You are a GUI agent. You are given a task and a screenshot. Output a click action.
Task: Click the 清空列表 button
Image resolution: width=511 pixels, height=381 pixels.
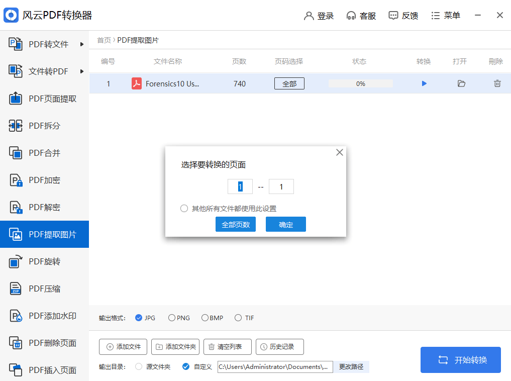point(228,347)
